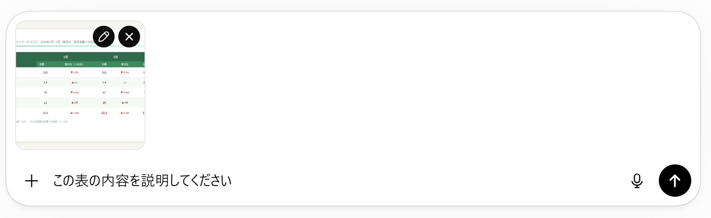Click the footnote text below the thumbnail table
This screenshot has width=711, height=218.
point(42,122)
